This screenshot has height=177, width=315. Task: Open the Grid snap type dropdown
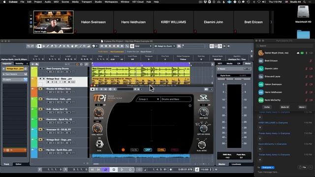point(143,46)
